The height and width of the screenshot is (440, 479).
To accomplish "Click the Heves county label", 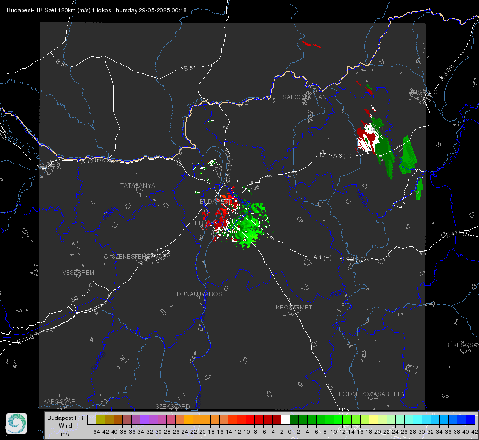I will pos(362,199).
